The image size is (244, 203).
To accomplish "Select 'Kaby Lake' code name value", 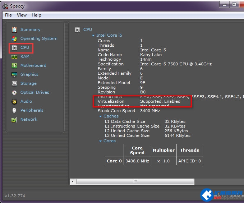I will click(151, 55).
